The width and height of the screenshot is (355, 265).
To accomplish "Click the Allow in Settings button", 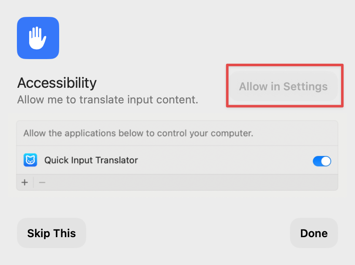I will (x=284, y=87).
